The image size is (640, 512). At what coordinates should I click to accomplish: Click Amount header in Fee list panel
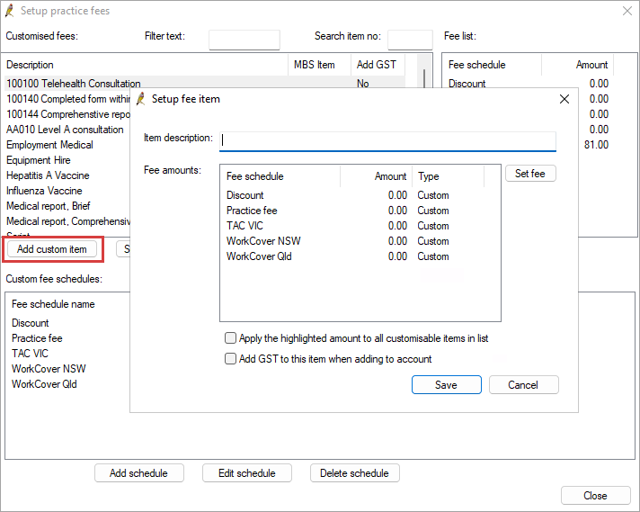pos(578,65)
